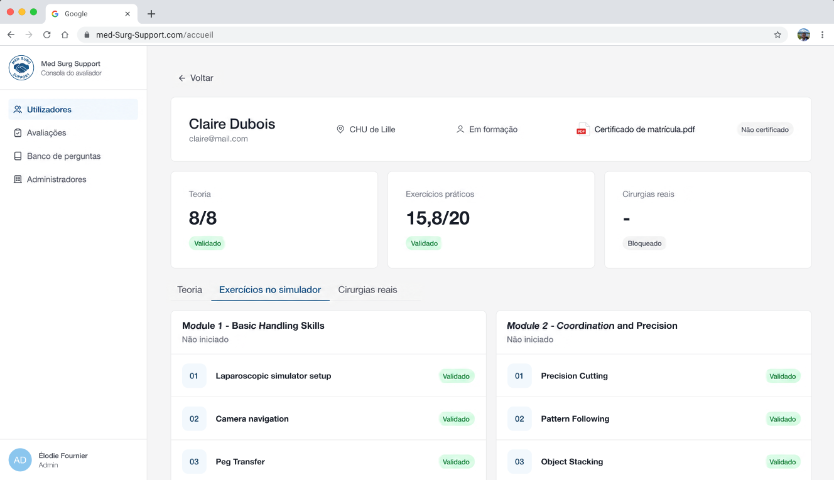Click the person icon beside Em formação
Screen dimensions: 834x480
tap(460, 129)
